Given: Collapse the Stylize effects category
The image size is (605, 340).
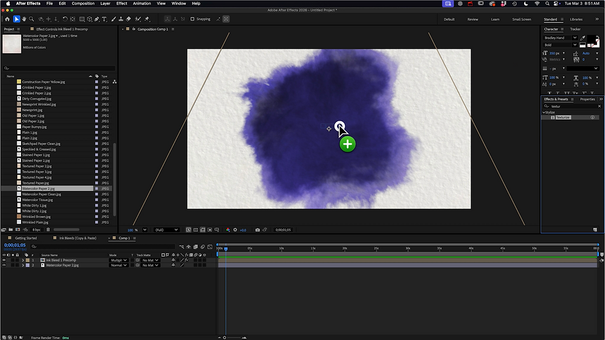Looking at the screenshot, I should [x=544, y=113].
